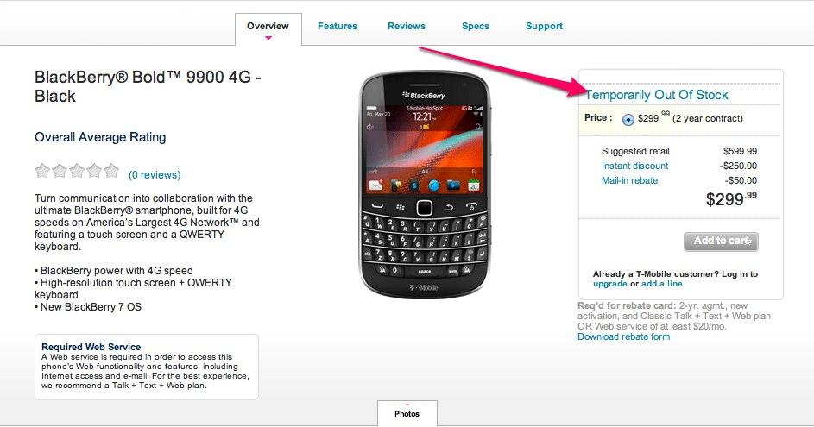Image resolution: width=814 pixels, height=427 pixels.
Task: Click the first rating star
Action: click(42, 171)
